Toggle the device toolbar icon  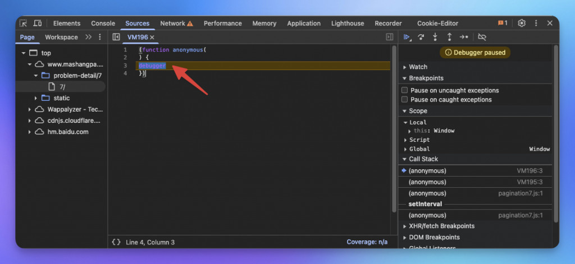(38, 23)
